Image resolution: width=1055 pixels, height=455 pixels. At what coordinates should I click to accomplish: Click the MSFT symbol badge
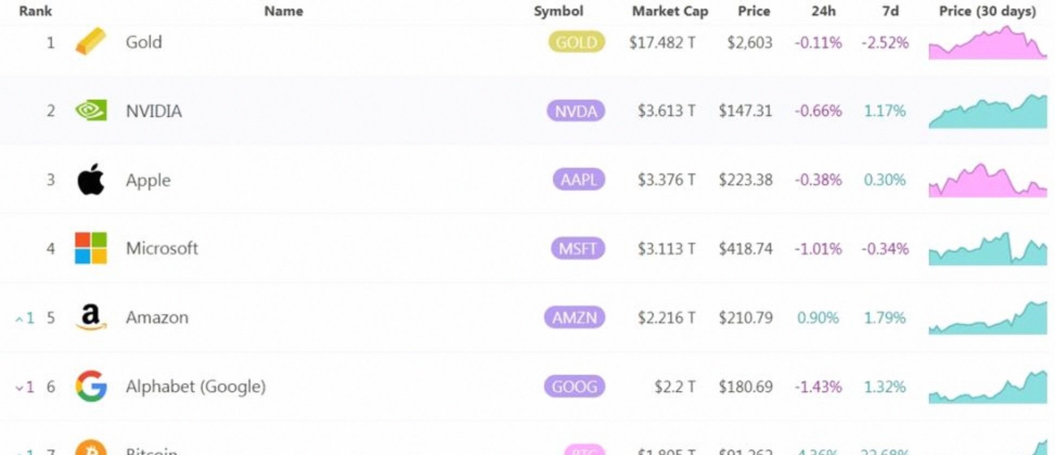577,248
